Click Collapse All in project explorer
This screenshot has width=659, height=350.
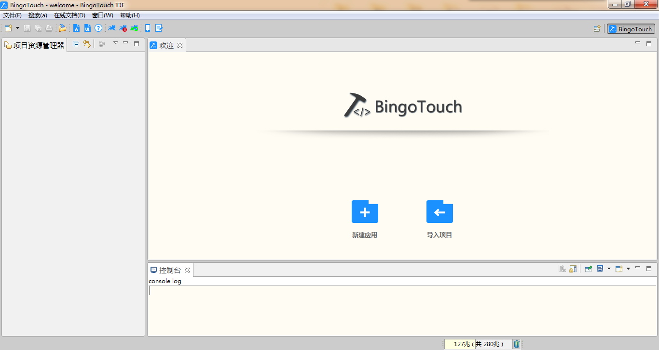pos(76,44)
